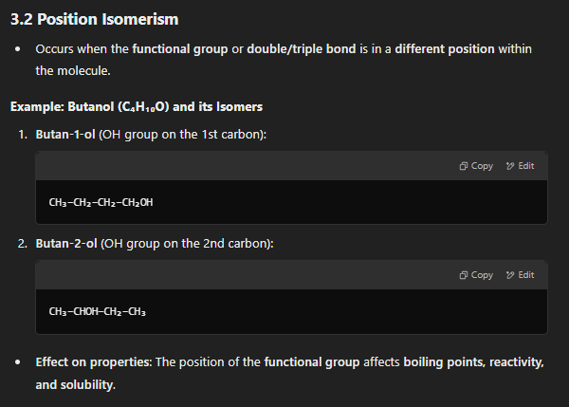
Task: Click the bold "double/triple bond" phrase
Action: click(x=300, y=48)
